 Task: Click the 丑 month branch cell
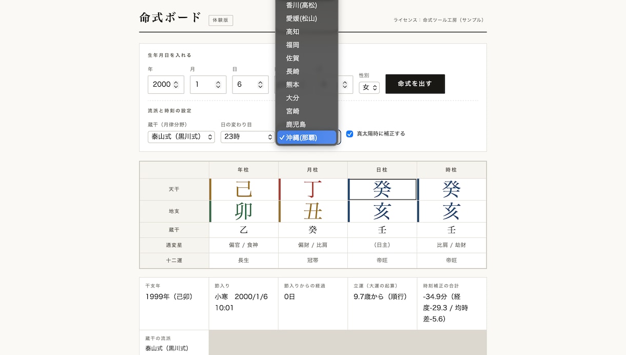[x=313, y=211]
